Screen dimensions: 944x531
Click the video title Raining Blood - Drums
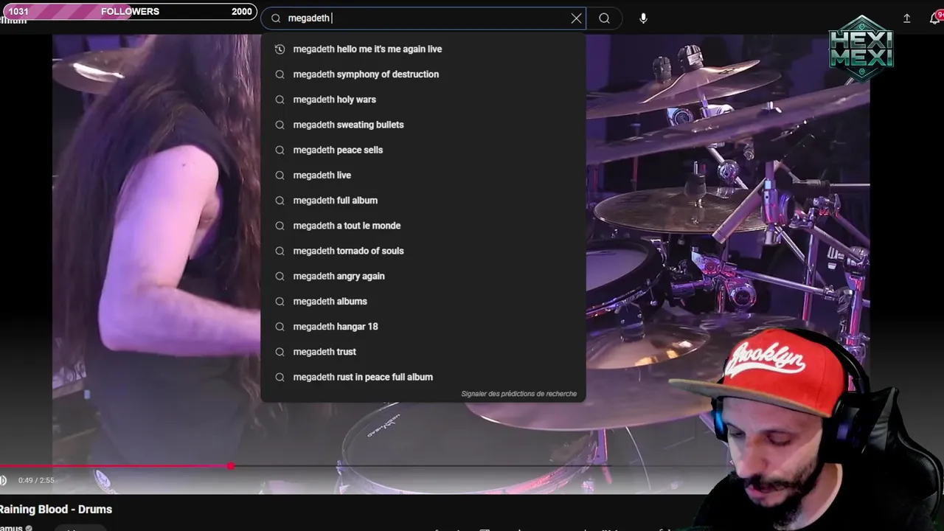(56, 510)
